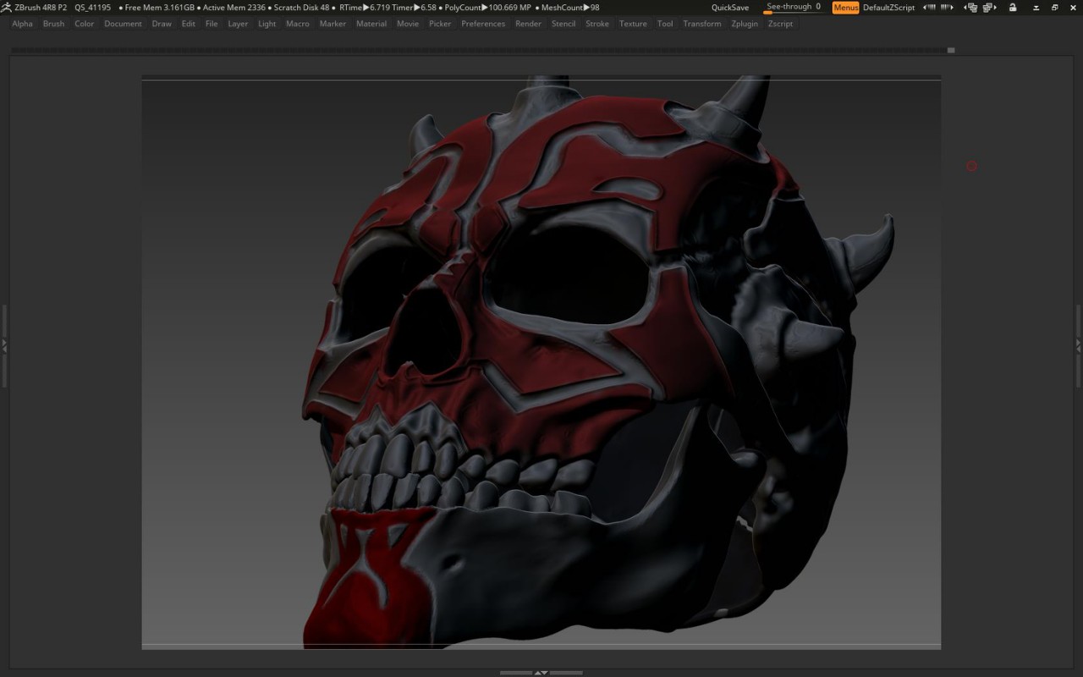Open the Movie menu
The height and width of the screenshot is (677, 1083).
pos(408,24)
